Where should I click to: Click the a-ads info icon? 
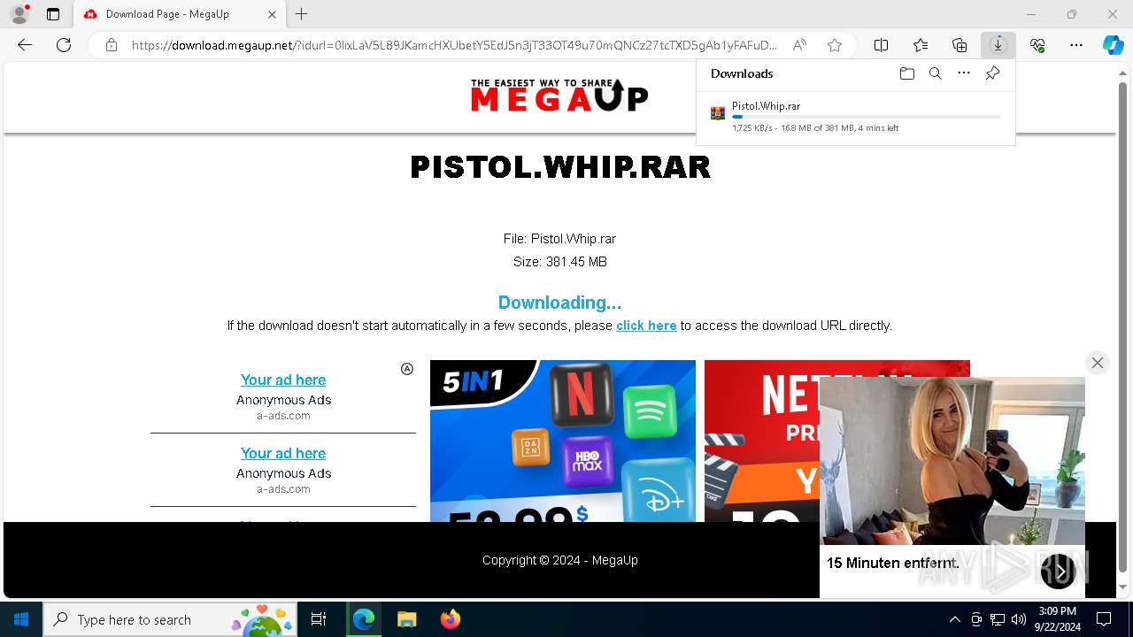[407, 369]
